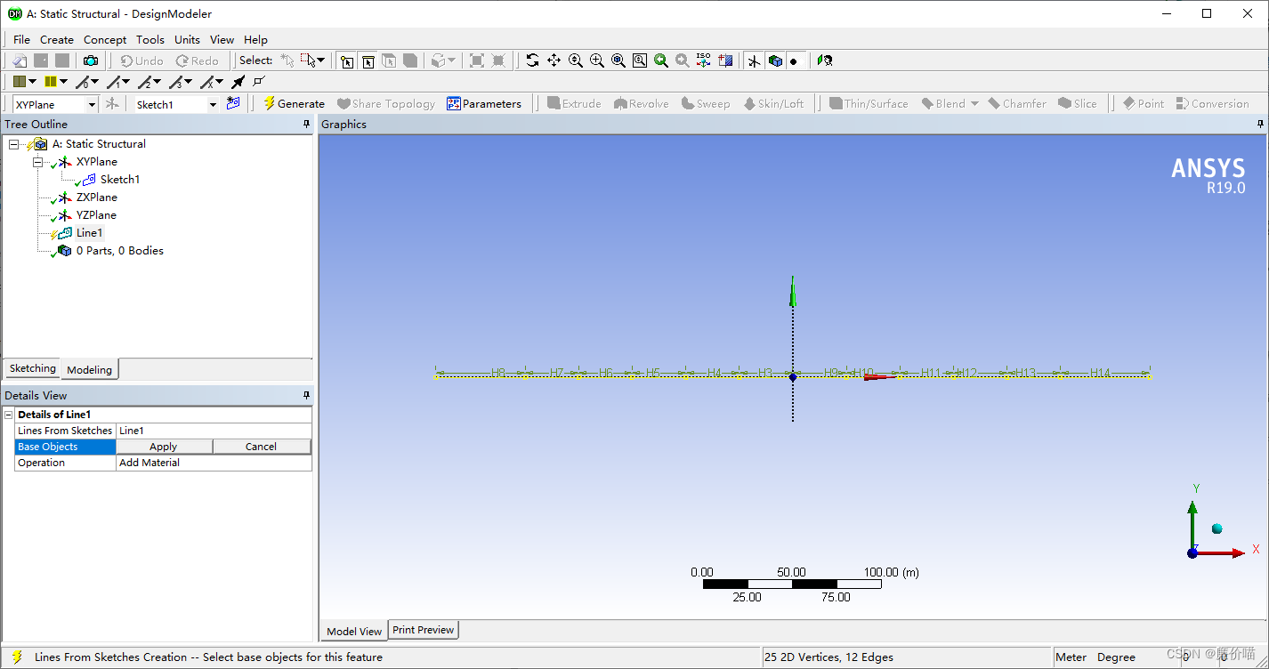Pin the Tree Outline panel
1269x669 pixels.
[x=307, y=125]
